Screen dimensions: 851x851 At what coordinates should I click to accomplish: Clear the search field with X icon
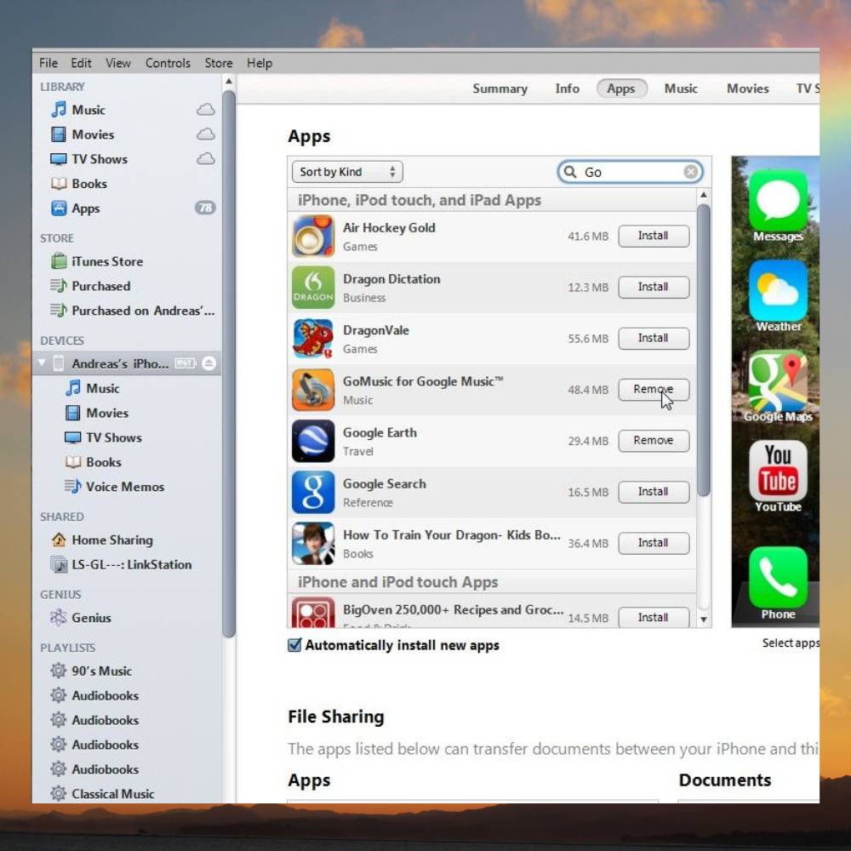[691, 172]
